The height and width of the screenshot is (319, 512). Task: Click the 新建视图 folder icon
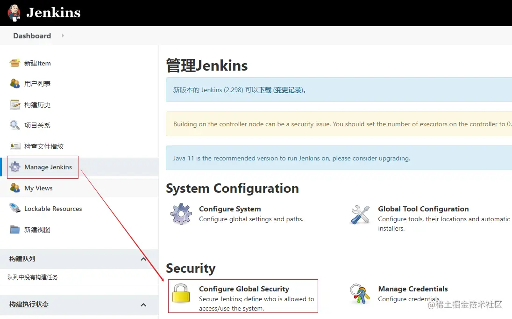(14, 230)
